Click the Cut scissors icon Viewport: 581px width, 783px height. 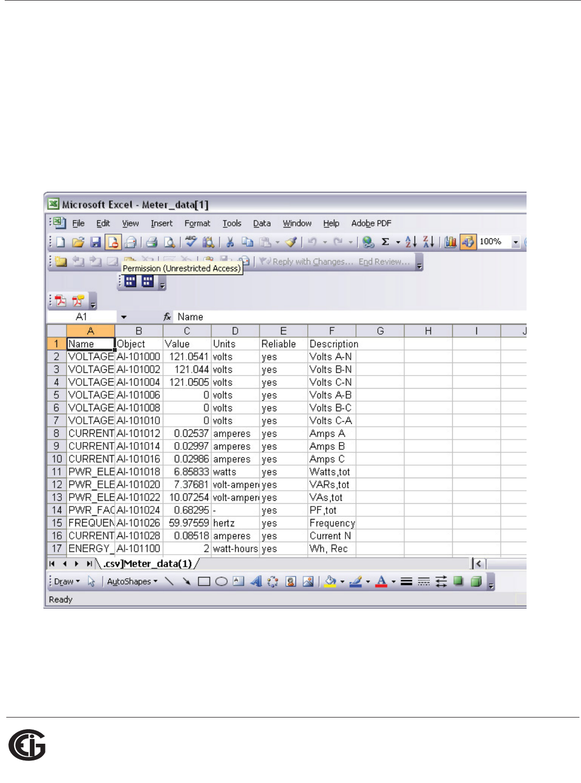(x=230, y=242)
